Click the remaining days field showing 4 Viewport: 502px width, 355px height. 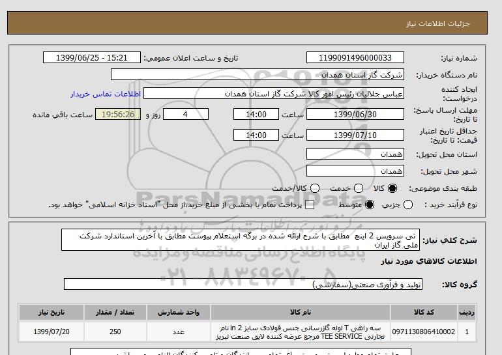pos(186,114)
